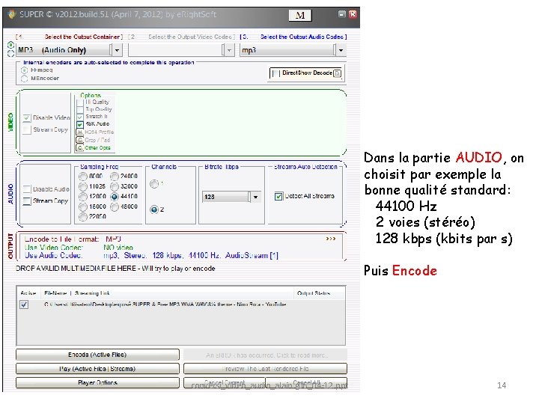The image size is (539, 404).
Task: Select 16000 sampling frequency
Action: pos(83,206)
